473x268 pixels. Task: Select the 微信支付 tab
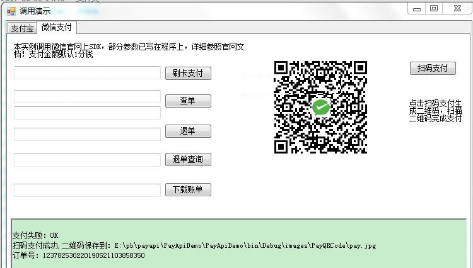56,28
